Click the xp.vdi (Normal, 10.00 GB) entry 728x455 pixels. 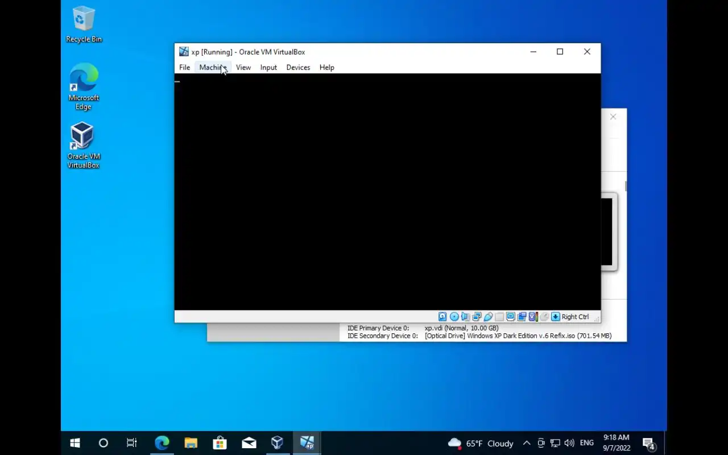pos(461,328)
